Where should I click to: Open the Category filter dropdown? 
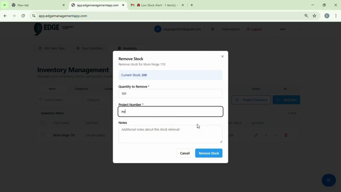(99, 100)
